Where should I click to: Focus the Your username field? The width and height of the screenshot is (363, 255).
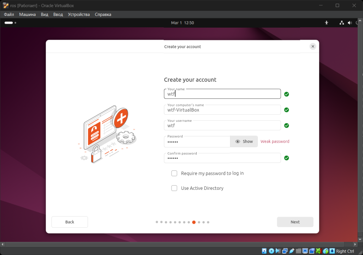coord(222,125)
